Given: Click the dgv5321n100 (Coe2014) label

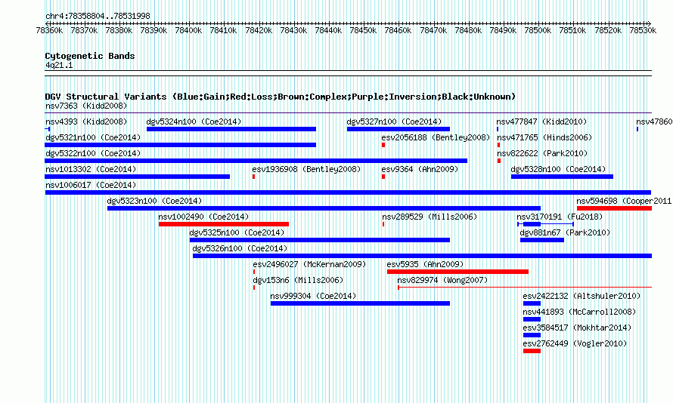Looking at the screenshot, I should 93,137.
